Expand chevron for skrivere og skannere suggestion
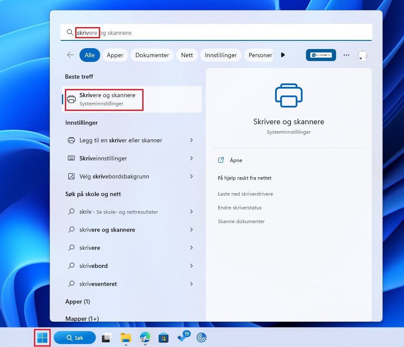Viewport: 404px width, 347px height. [191, 230]
